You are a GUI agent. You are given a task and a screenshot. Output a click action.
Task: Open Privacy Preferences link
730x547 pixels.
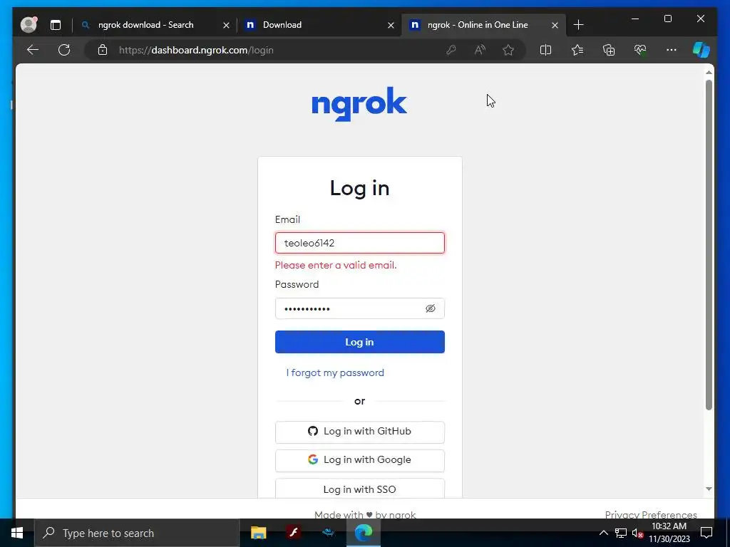click(651, 514)
